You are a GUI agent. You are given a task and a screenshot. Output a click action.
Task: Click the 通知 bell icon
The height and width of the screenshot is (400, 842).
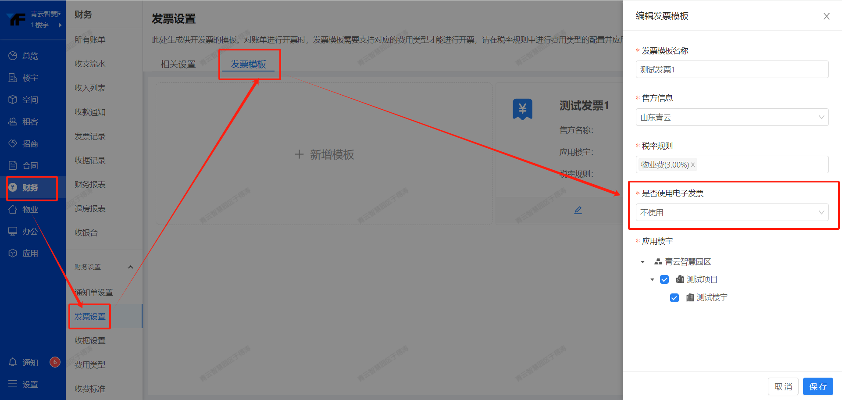tap(13, 362)
